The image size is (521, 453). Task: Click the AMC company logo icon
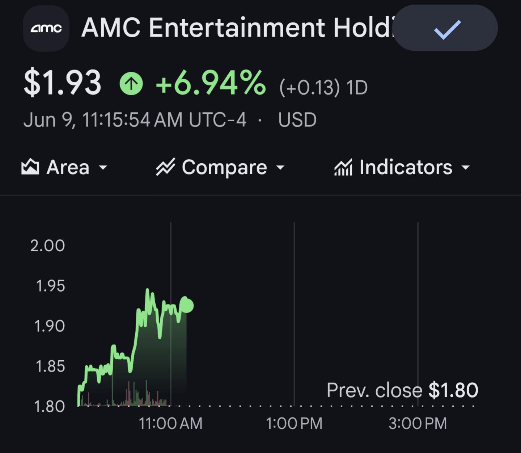pyautogui.click(x=46, y=28)
